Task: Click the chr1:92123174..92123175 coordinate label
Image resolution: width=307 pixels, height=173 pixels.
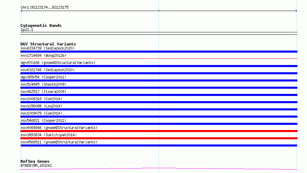Action: (x=44, y=8)
